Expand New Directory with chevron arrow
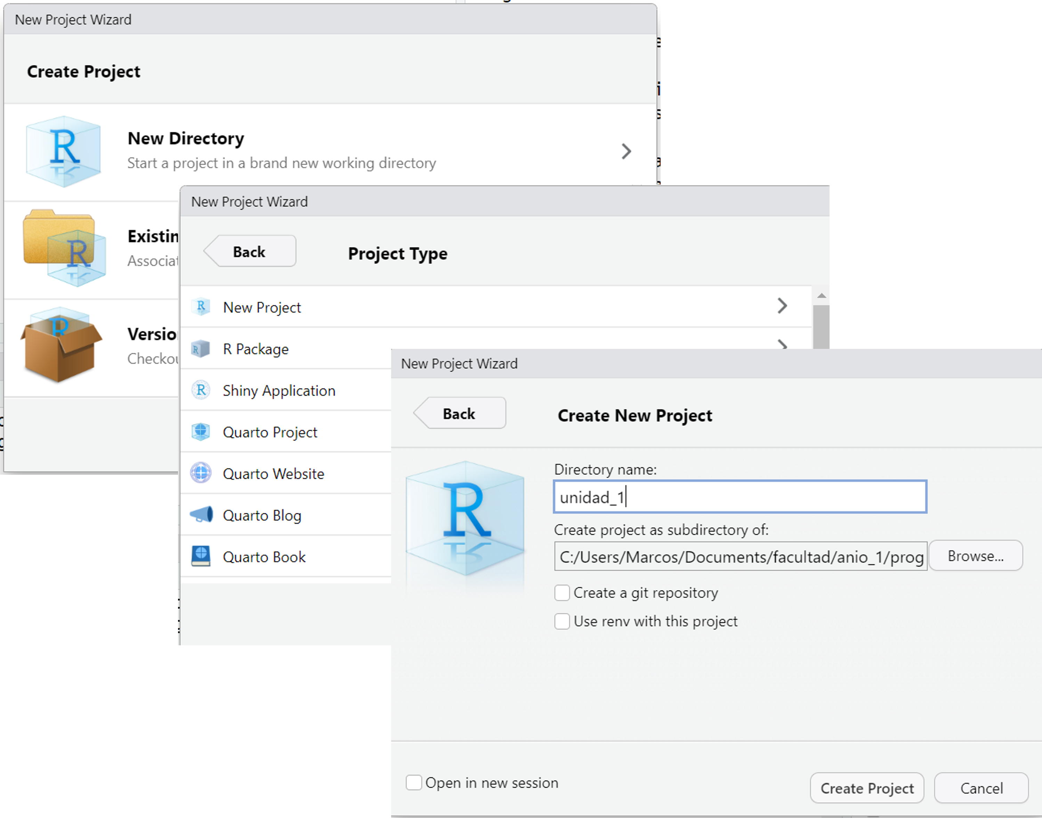1042x818 pixels. pos(626,152)
